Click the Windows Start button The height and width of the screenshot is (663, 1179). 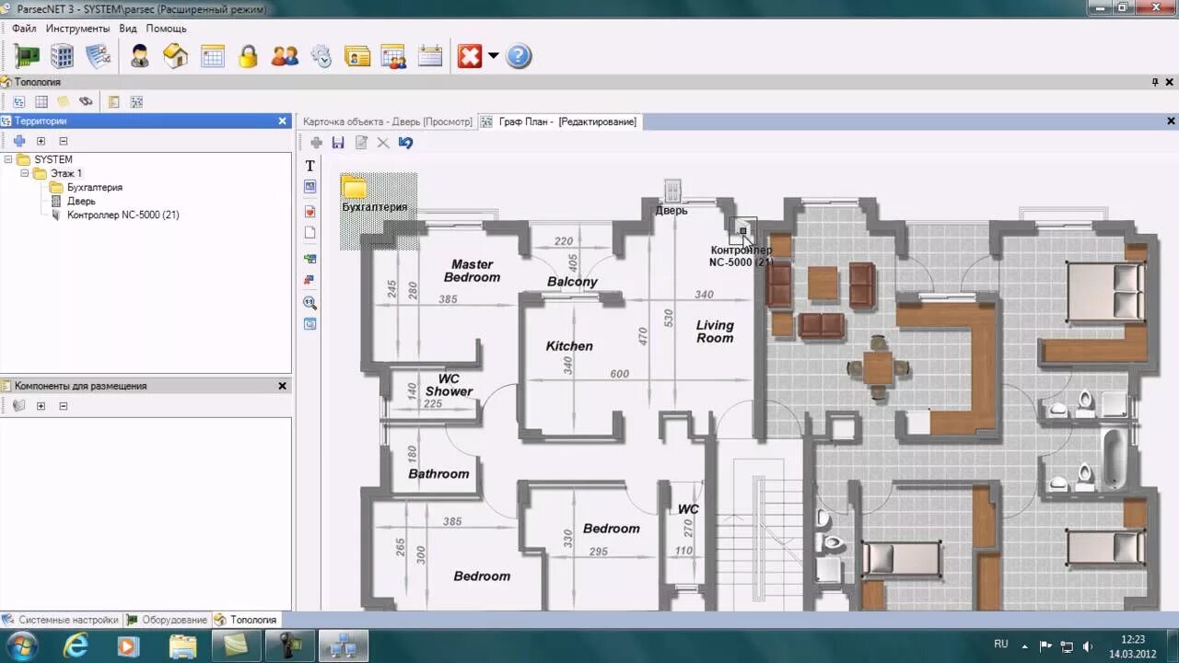pyautogui.click(x=22, y=646)
